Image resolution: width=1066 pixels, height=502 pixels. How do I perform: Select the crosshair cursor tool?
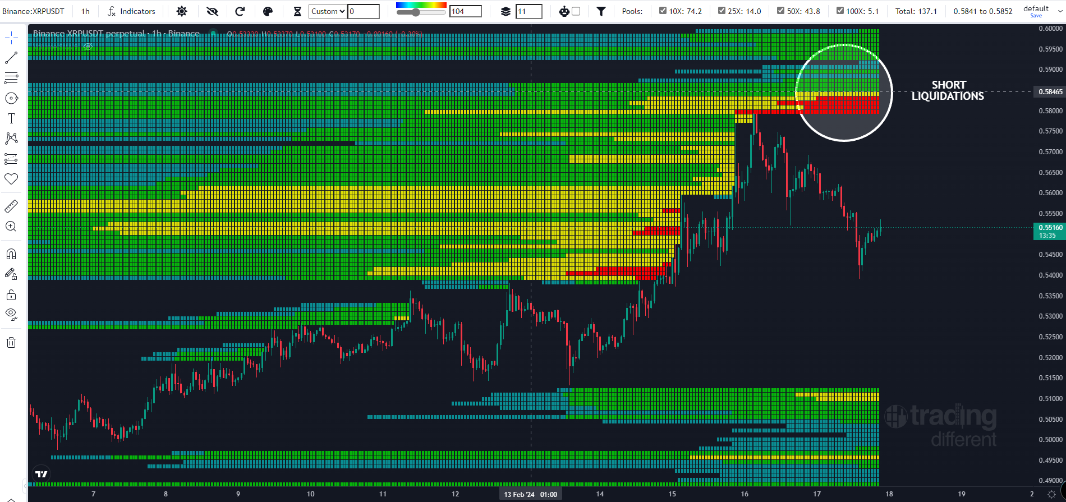pyautogui.click(x=11, y=38)
